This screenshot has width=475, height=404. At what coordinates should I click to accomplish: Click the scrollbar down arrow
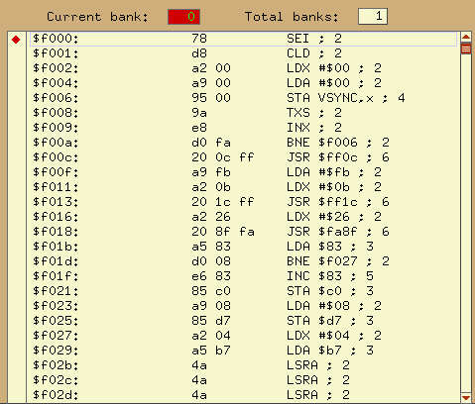[466, 397]
